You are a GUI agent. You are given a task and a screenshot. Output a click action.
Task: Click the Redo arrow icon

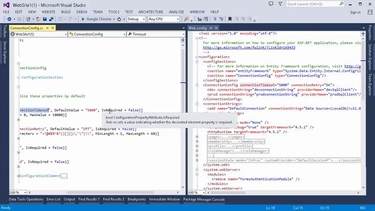tap(70, 19)
